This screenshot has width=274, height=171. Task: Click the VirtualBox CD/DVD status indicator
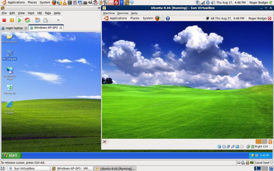[x=223, y=147]
